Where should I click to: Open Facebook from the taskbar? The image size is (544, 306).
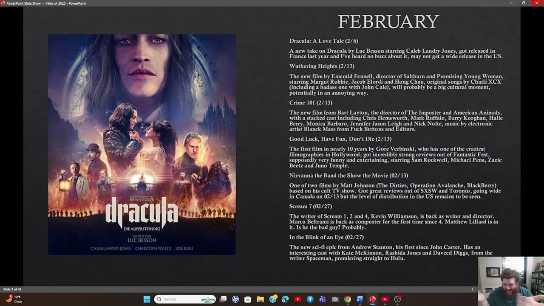click(310, 299)
